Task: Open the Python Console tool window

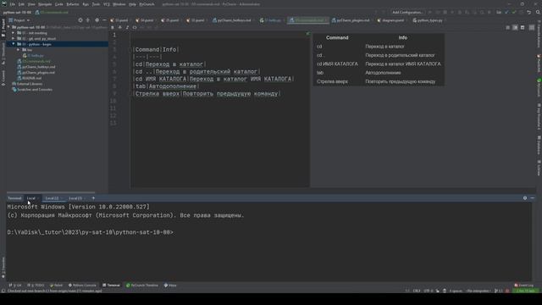Action: coord(82,286)
